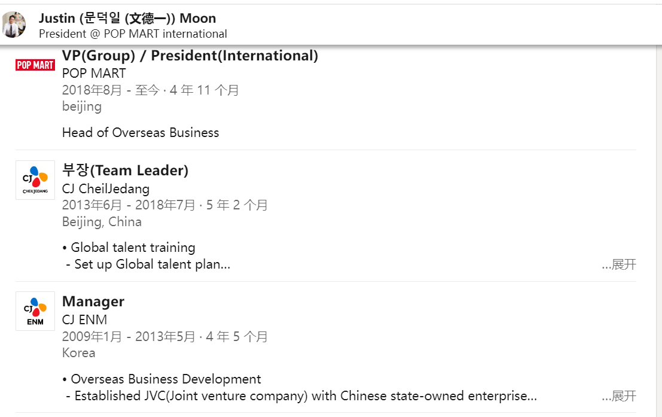Click the Beijing, China location text
This screenshot has height=417, width=662.
click(102, 222)
